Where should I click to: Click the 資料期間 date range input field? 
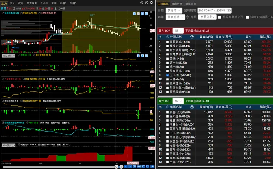click(x=214, y=11)
